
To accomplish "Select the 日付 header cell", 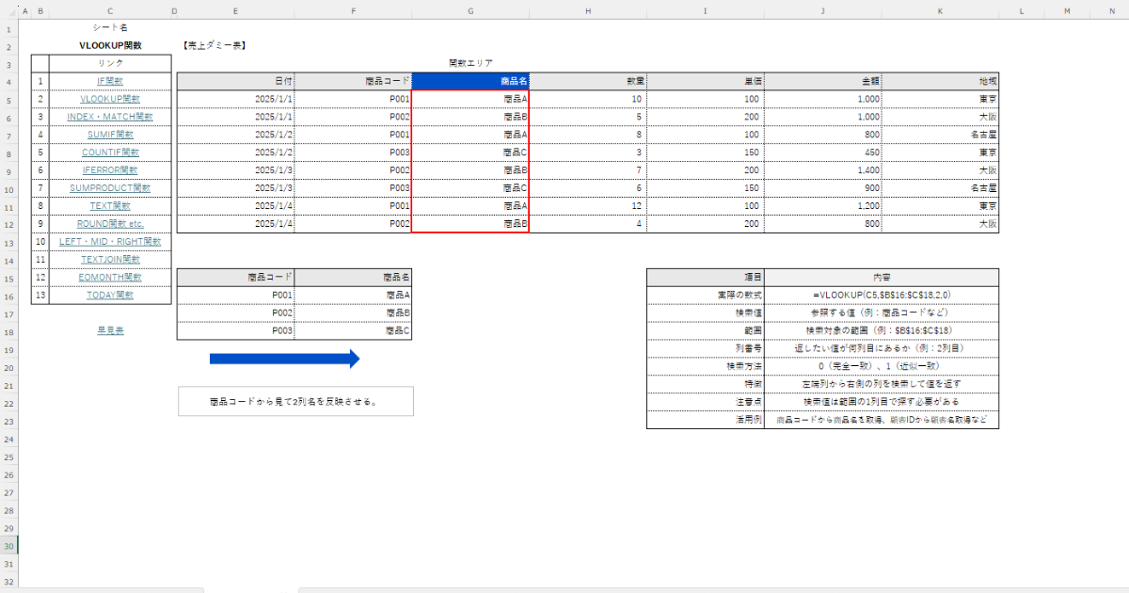I will click(x=235, y=81).
